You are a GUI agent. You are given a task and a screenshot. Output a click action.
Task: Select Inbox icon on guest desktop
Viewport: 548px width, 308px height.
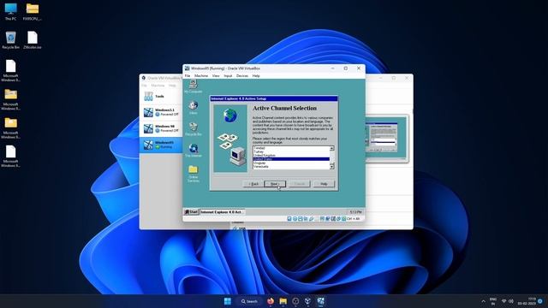click(193, 108)
